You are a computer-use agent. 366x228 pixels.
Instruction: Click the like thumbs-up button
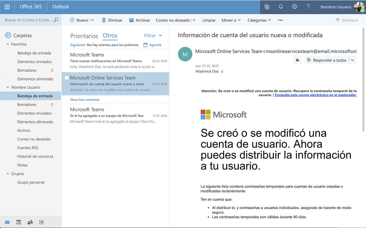298,60
